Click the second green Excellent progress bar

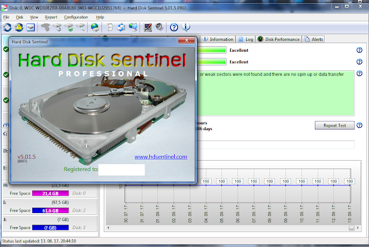click(x=212, y=62)
